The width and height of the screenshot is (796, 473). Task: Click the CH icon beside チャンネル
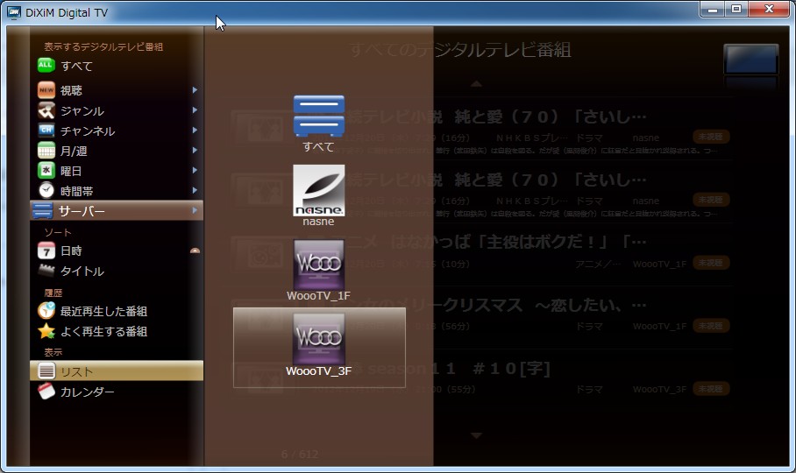click(46, 131)
